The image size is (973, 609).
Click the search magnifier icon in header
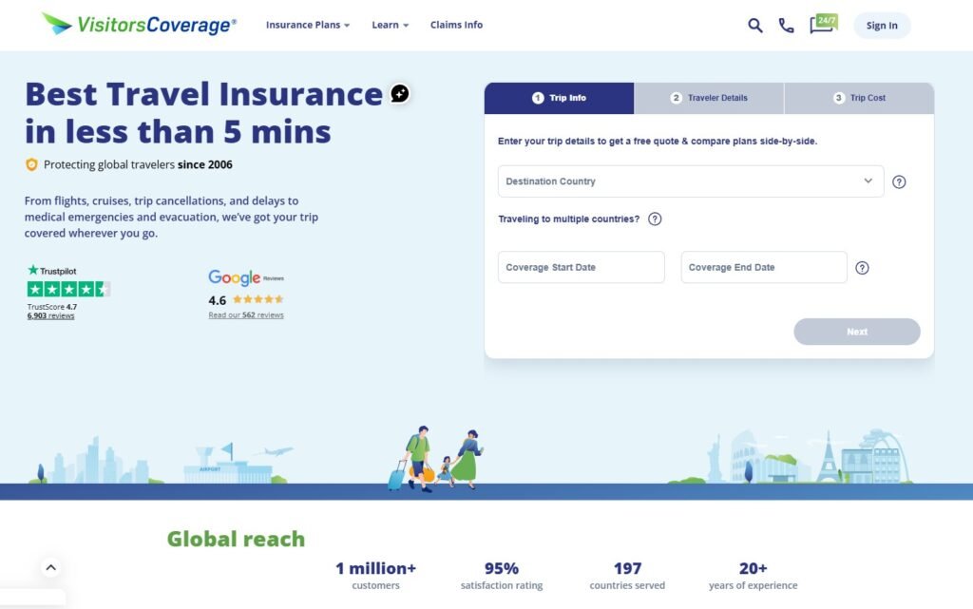pyautogui.click(x=754, y=26)
